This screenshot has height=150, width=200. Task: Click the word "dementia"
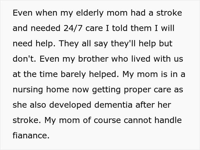[112, 105]
